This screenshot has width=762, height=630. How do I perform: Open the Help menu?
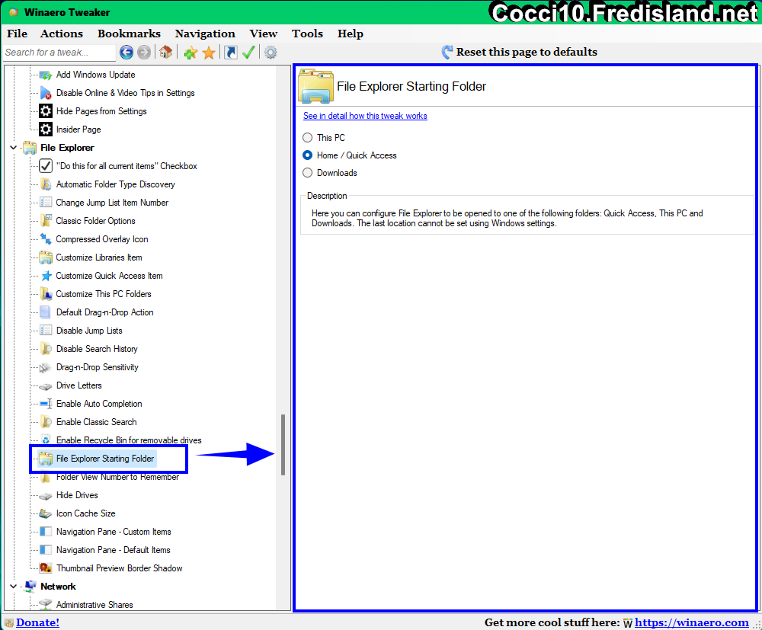(351, 34)
